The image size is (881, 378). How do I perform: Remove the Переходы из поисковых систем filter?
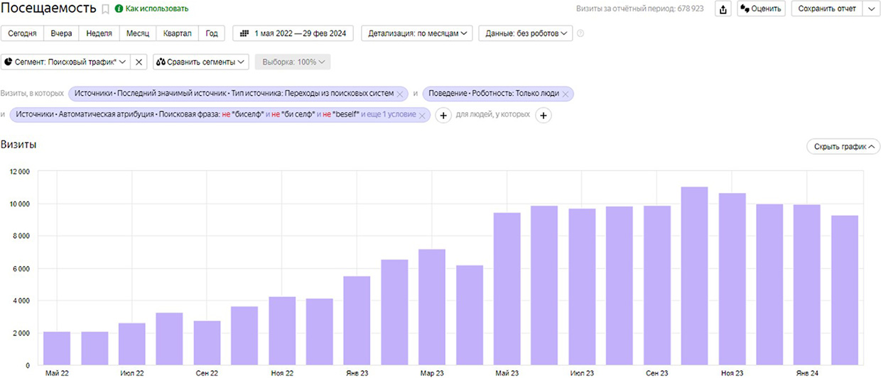click(400, 94)
